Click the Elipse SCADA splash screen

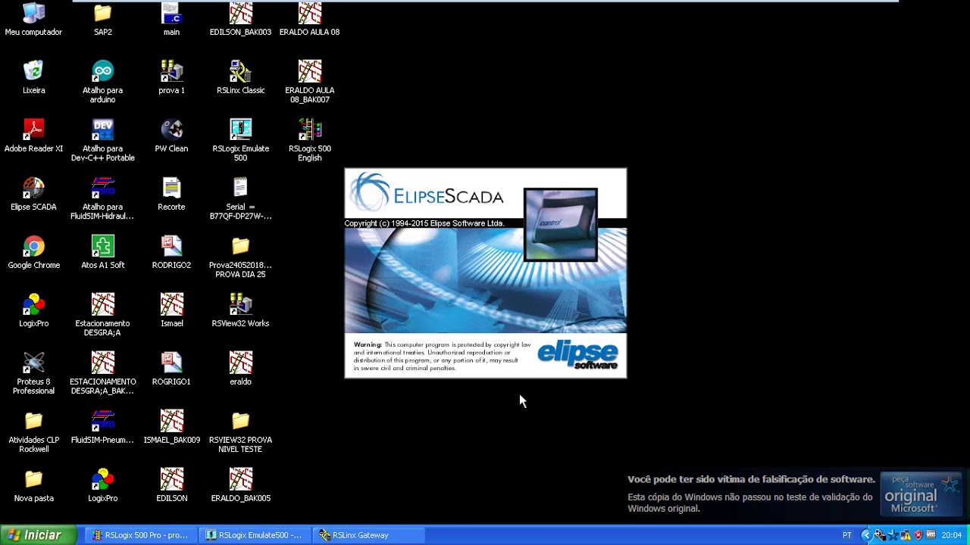486,273
